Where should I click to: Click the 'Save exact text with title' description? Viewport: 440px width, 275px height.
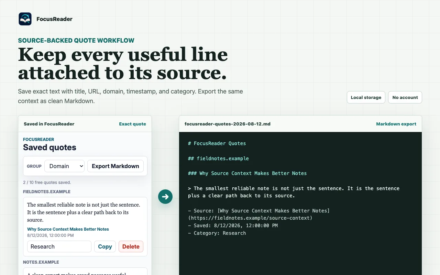coord(130,96)
